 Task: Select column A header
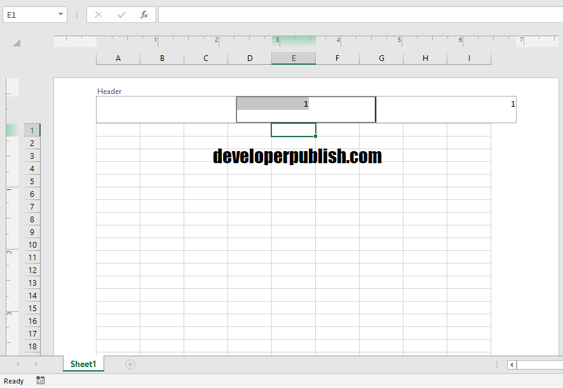[118, 58]
